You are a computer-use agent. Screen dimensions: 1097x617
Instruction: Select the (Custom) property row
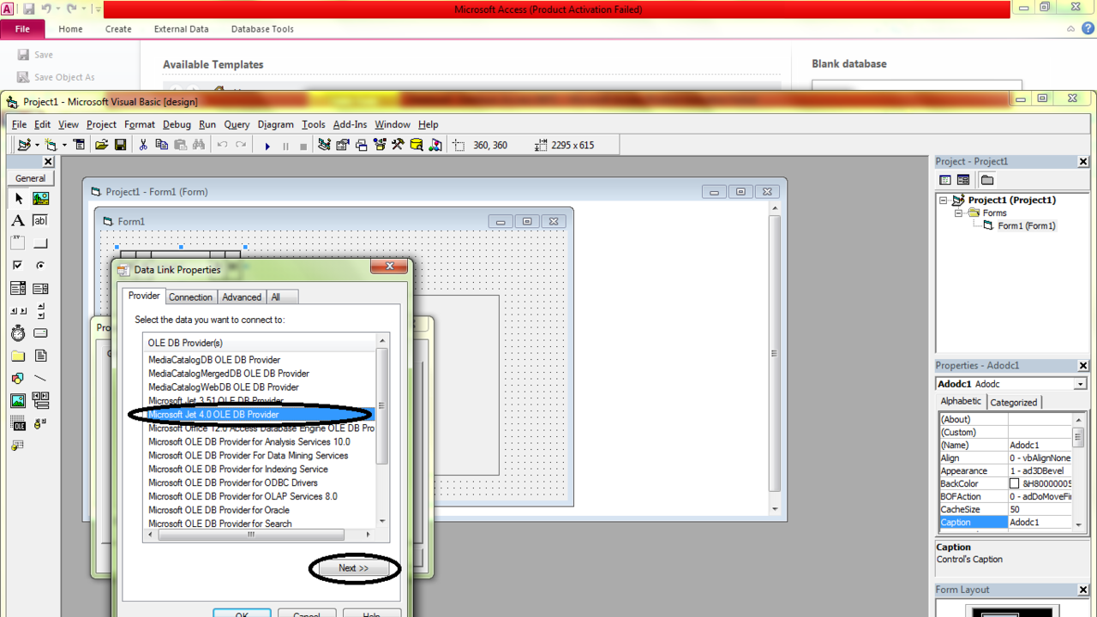[x=1005, y=432]
